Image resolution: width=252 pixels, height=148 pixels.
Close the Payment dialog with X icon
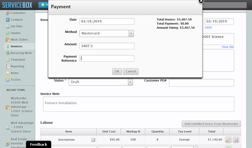pos(201,1)
